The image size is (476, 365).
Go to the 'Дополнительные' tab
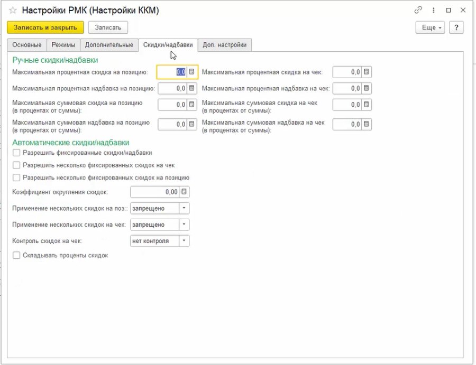109,45
